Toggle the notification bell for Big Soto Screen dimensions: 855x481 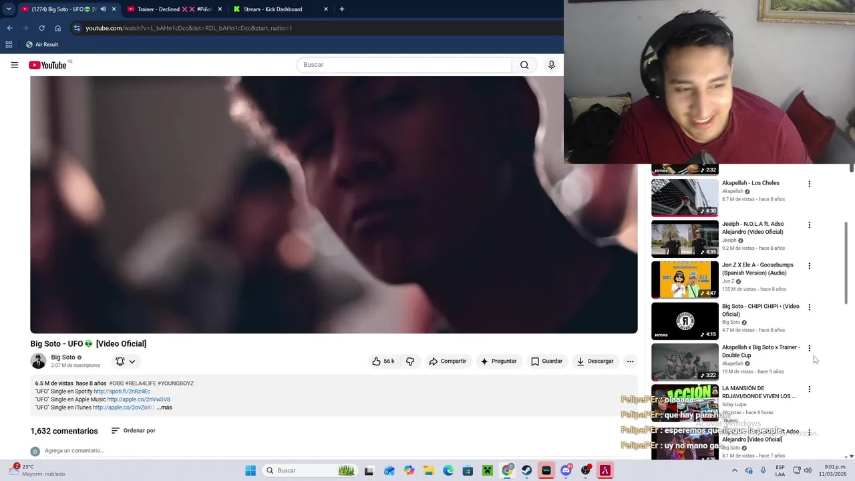coord(120,361)
